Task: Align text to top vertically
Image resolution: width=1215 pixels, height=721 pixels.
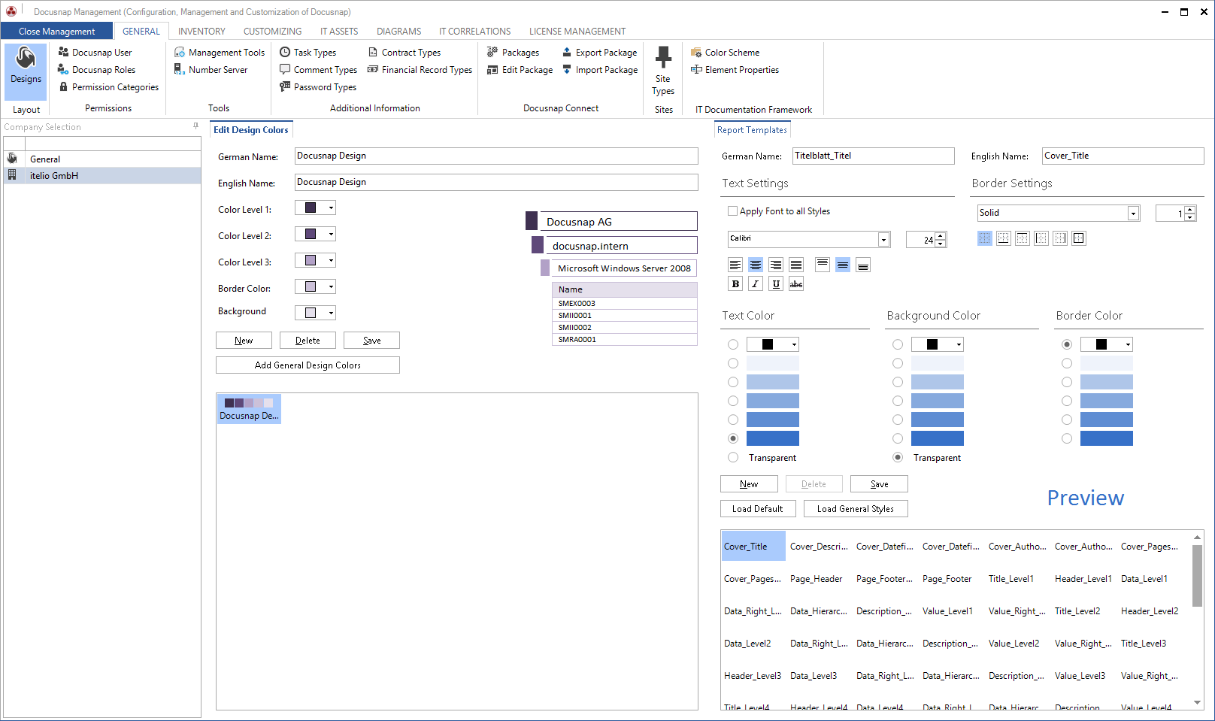Action: coord(823,265)
